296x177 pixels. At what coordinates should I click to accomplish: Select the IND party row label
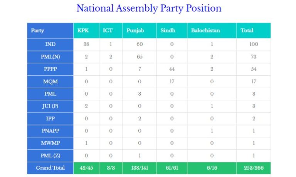pos(50,45)
